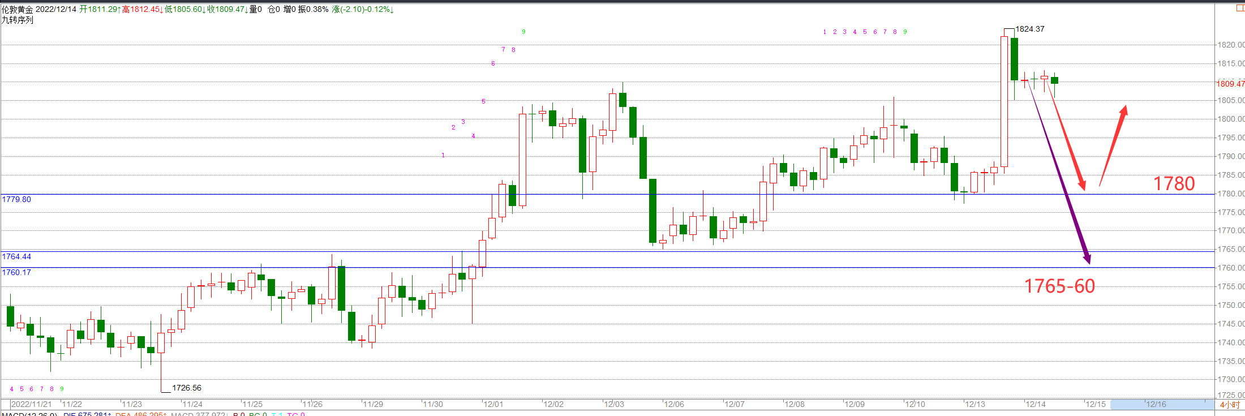The width and height of the screenshot is (1245, 416).
Task: Click the 2022/11/21 date axis label
Action: pyautogui.click(x=32, y=404)
